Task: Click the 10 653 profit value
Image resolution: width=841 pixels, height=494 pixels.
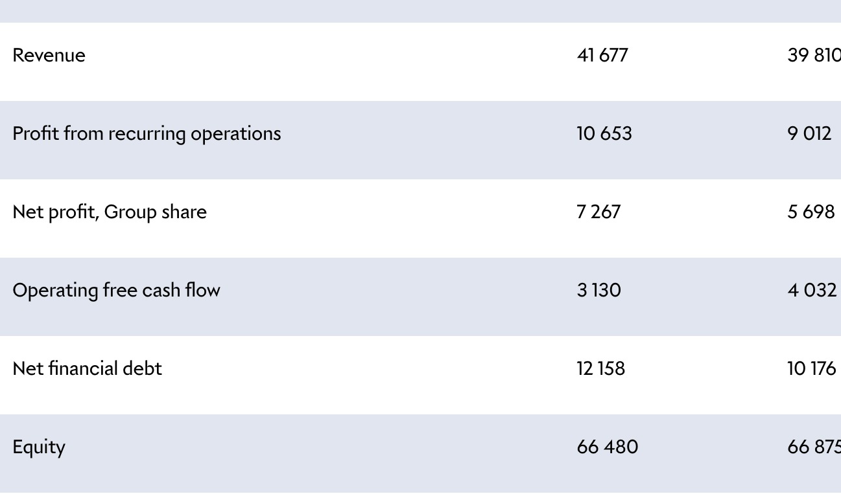Action: (604, 133)
